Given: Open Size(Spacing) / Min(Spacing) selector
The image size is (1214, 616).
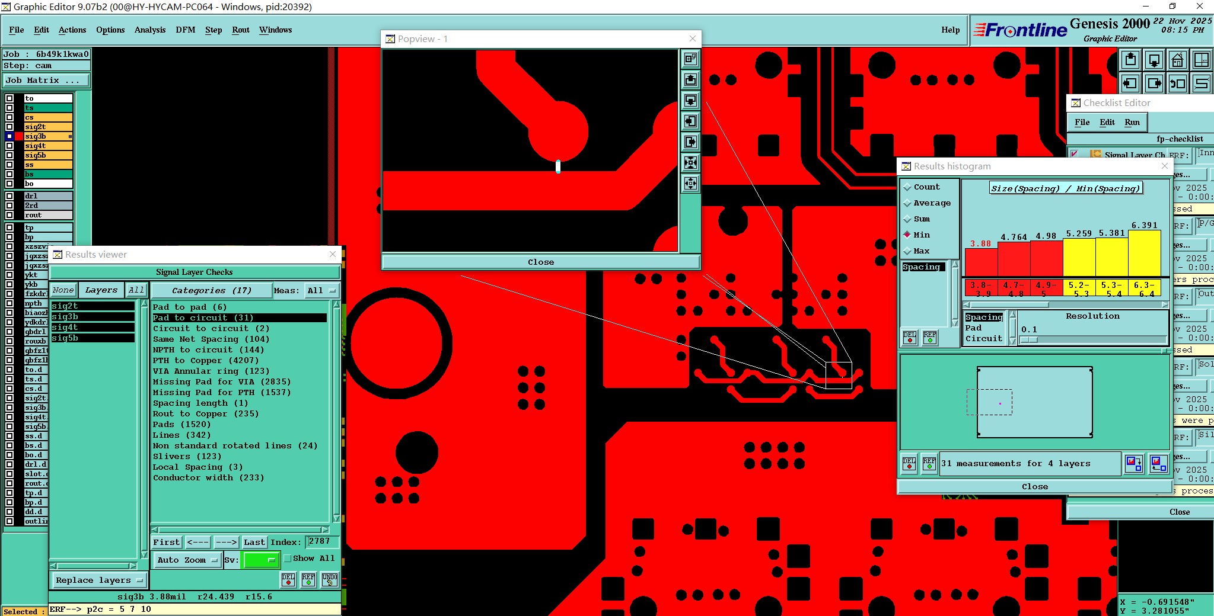Looking at the screenshot, I should pyautogui.click(x=1066, y=188).
